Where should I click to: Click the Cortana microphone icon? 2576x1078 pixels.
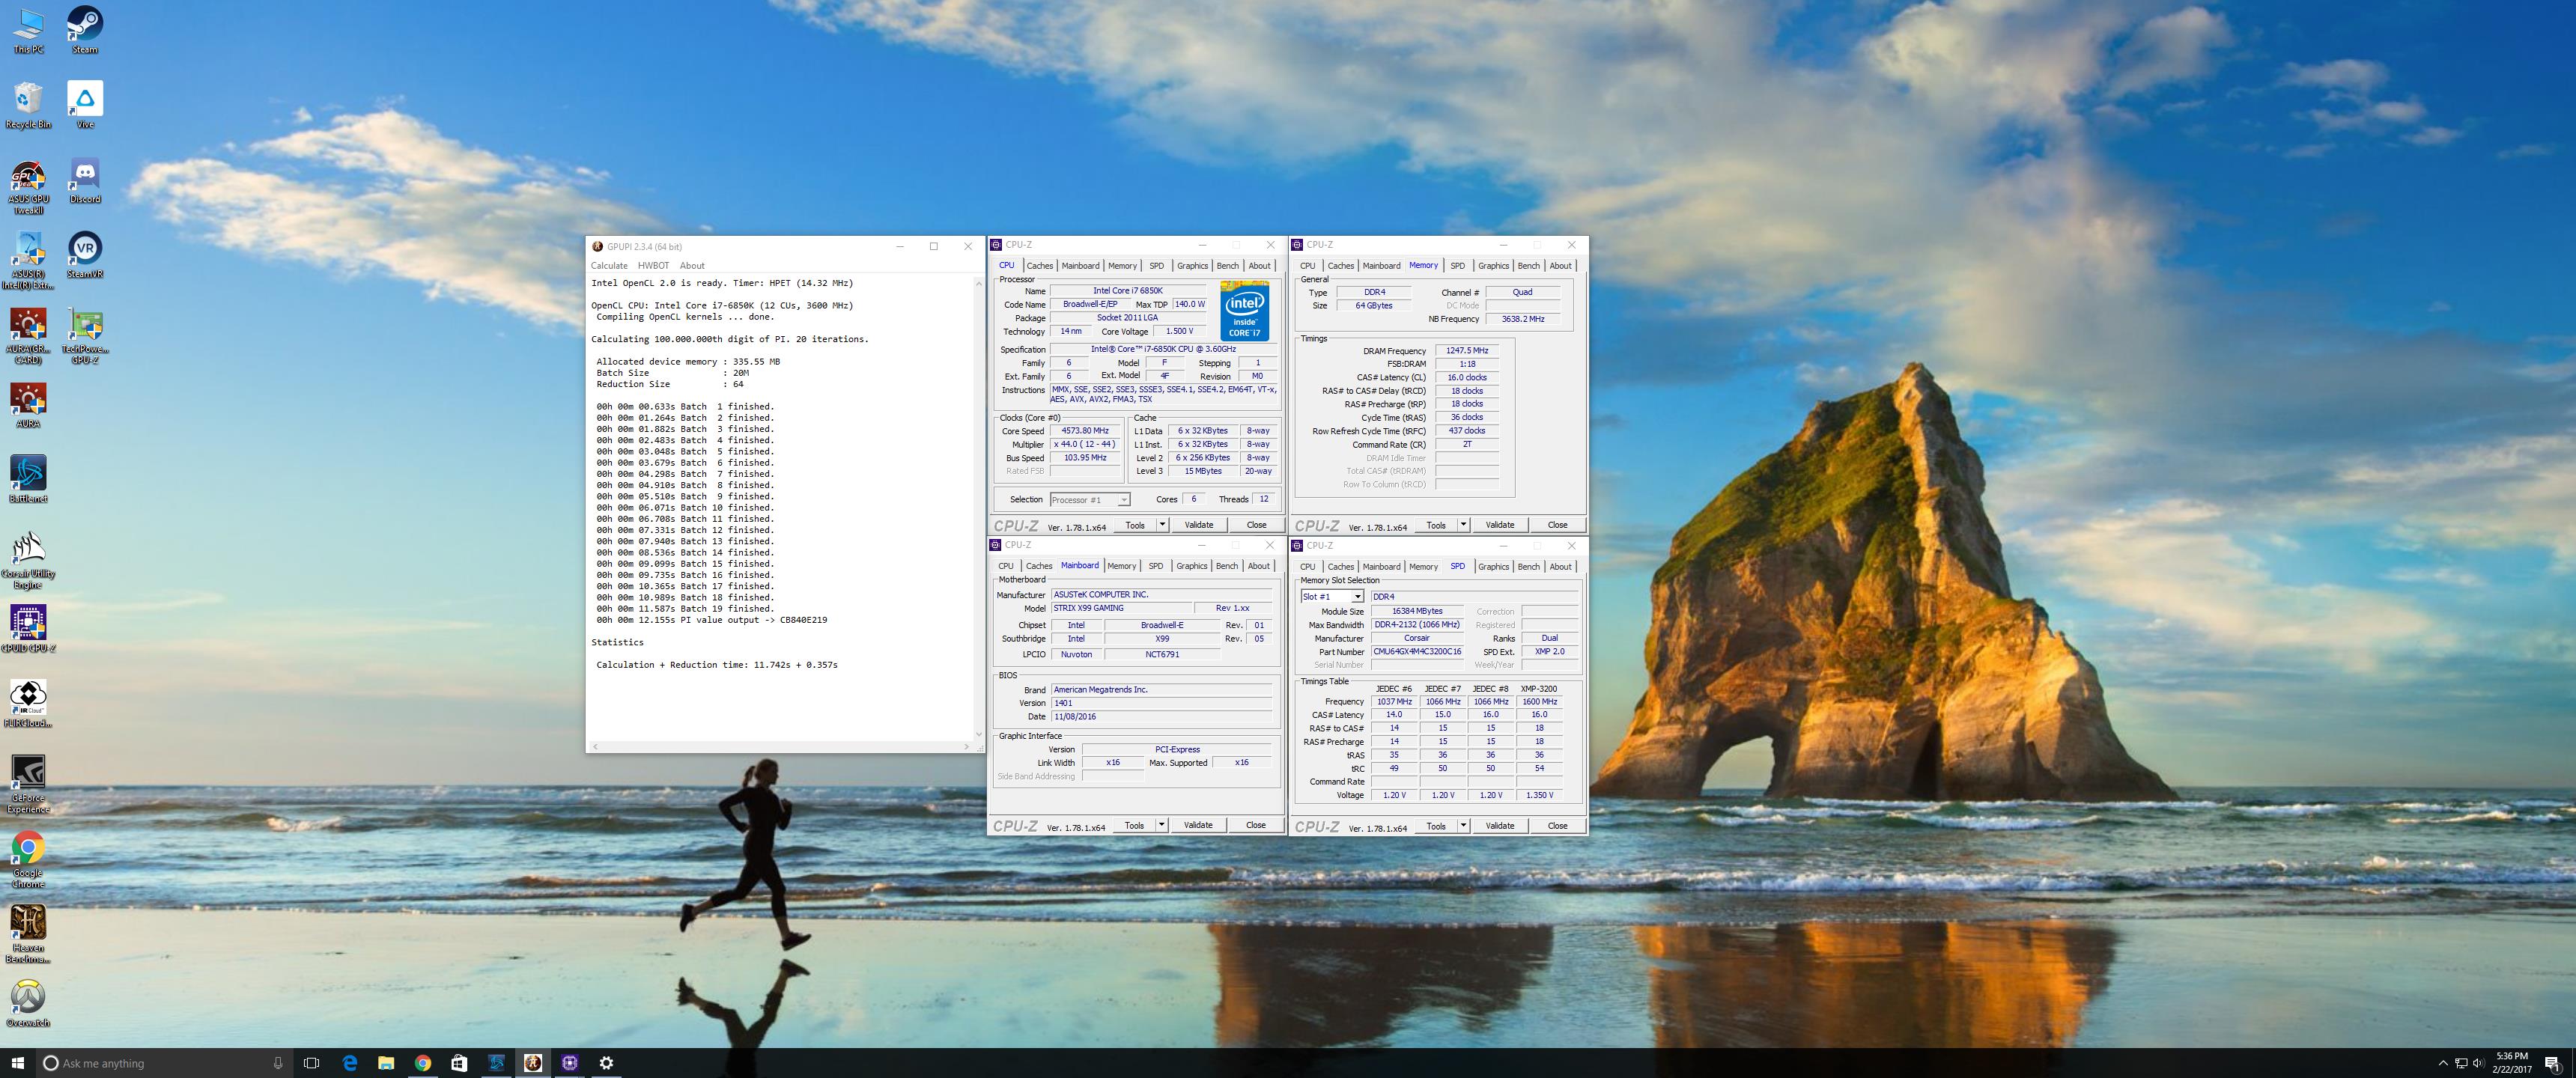[278, 1063]
